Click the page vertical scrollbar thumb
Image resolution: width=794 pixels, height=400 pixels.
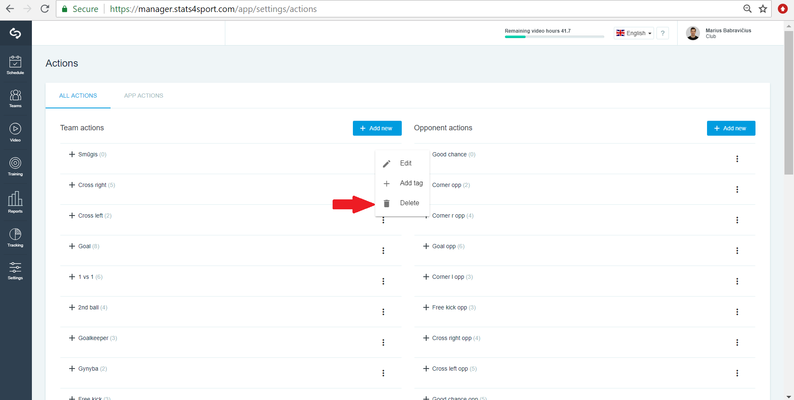pos(789,103)
